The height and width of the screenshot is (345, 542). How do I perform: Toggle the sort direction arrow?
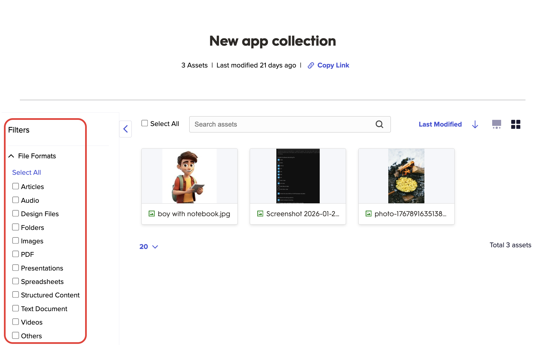click(x=475, y=124)
